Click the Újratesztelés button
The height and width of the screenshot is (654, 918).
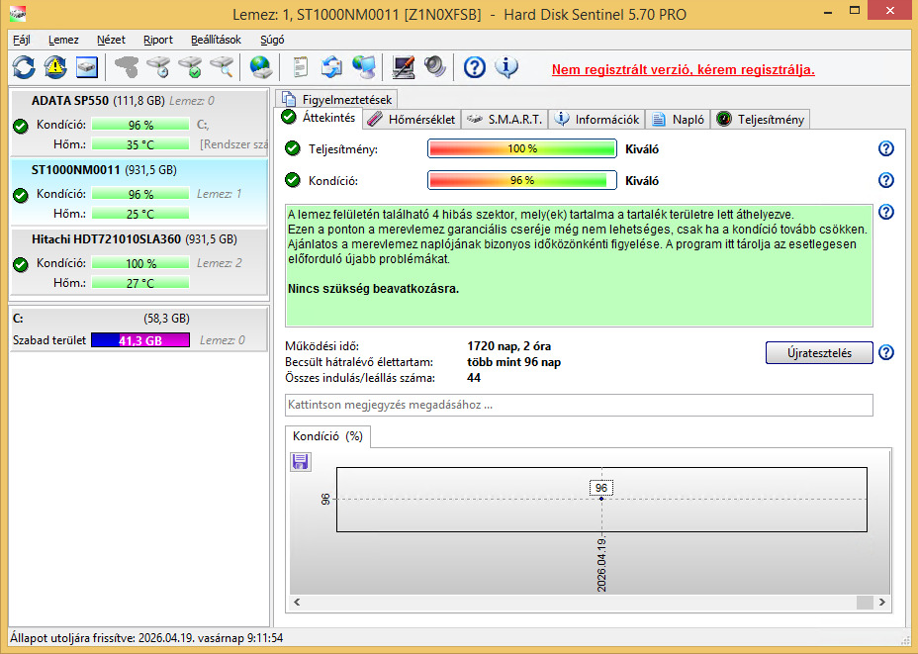tap(819, 353)
